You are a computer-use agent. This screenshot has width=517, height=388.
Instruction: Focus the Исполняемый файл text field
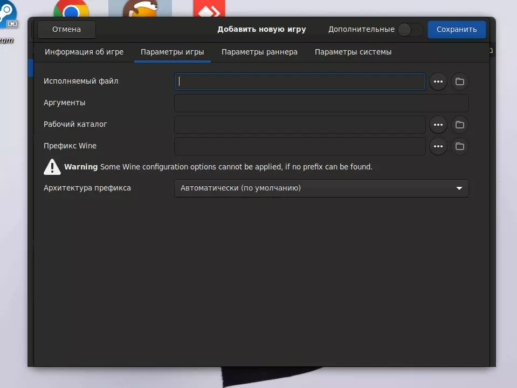tap(300, 81)
